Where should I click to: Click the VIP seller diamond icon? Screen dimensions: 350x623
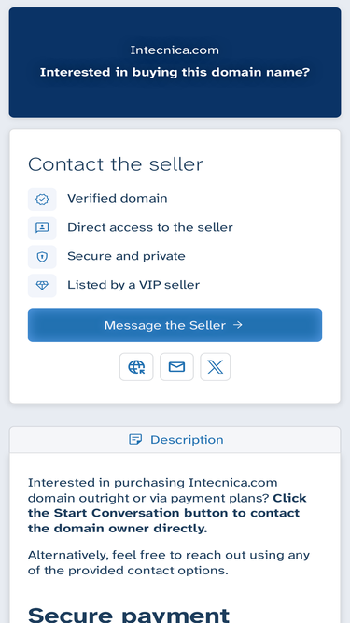point(42,285)
